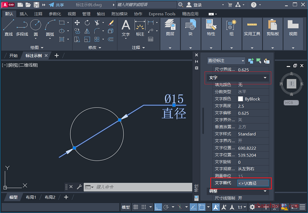Viewport: 308px width, 213px height.
Task: Toggle annotation visibility in status bar
Action: pos(216,207)
